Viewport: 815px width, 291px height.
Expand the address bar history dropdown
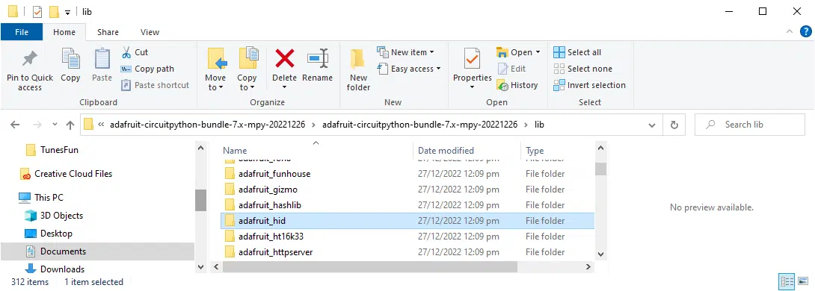[x=652, y=125]
